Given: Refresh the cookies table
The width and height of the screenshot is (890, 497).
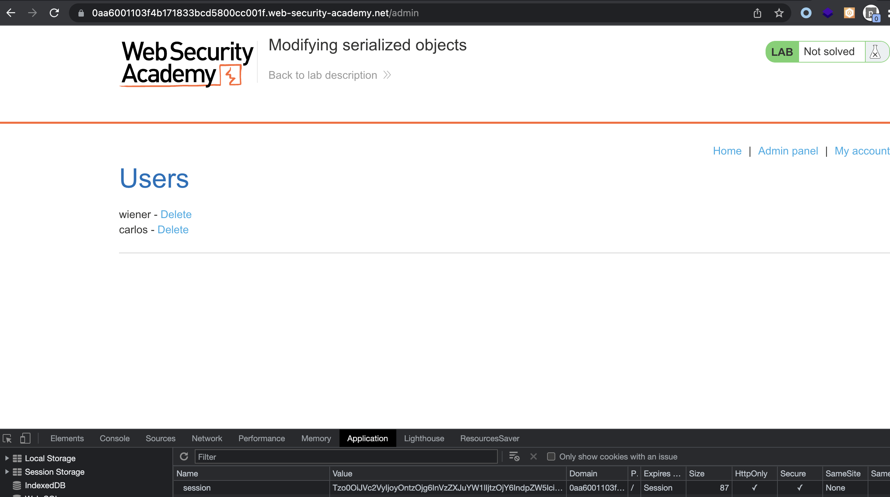Looking at the screenshot, I should tap(184, 456).
